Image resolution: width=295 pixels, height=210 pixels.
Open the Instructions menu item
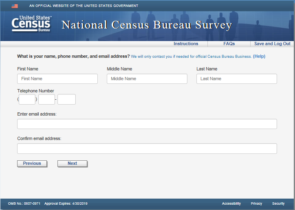186,44
